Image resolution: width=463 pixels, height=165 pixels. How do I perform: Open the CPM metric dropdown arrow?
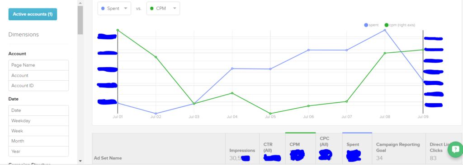pos(175,8)
